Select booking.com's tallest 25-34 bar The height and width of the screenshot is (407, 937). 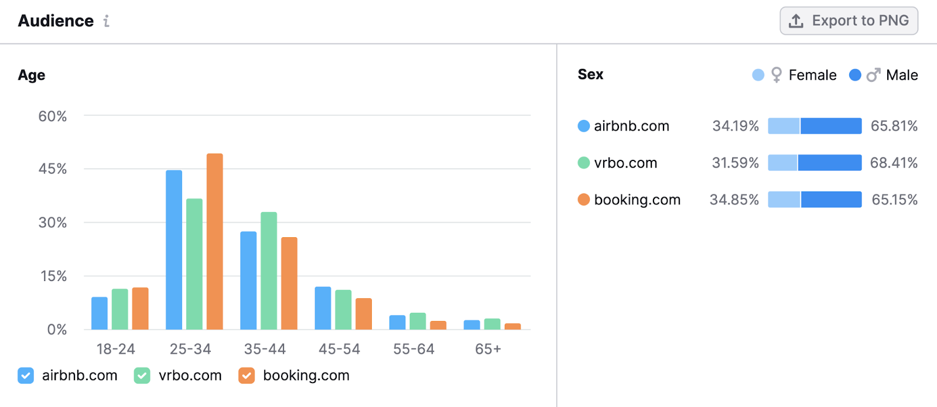point(215,240)
